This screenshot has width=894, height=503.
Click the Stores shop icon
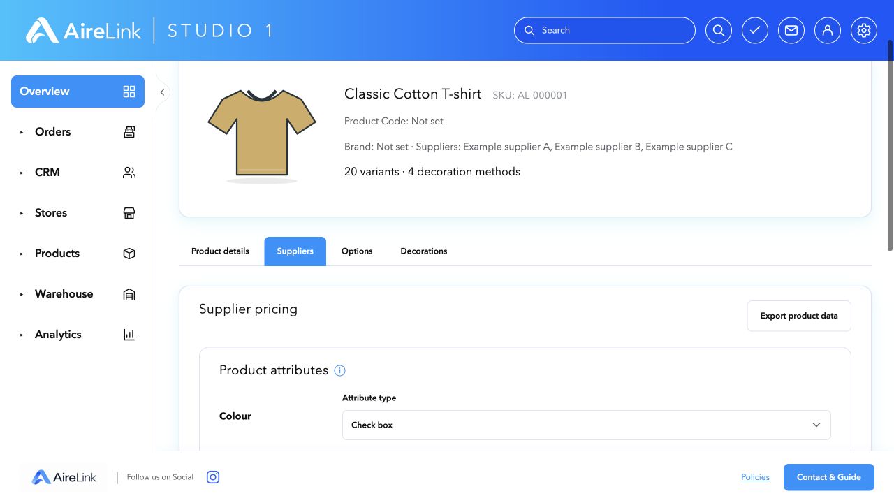click(129, 213)
